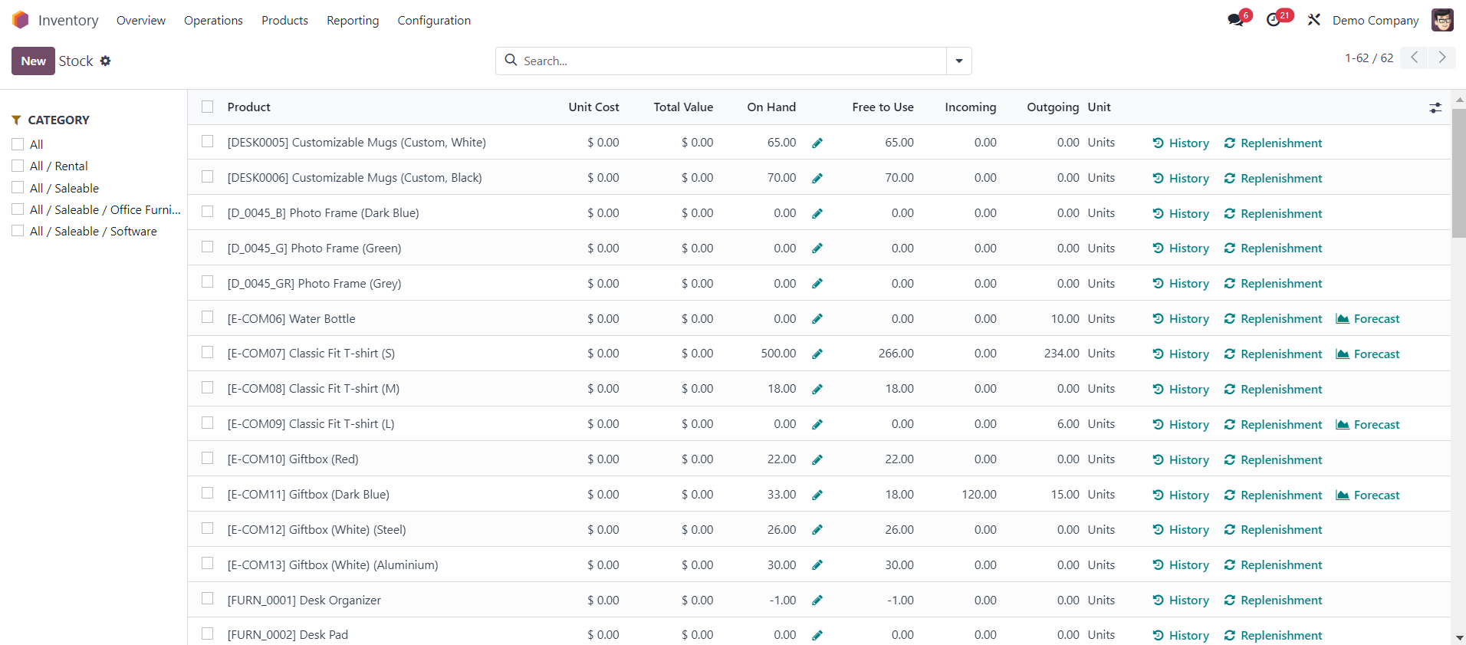Image resolution: width=1466 pixels, height=645 pixels.
Task: Edit on-hand quantity for Giftbox (Red)
Action: 817,460
